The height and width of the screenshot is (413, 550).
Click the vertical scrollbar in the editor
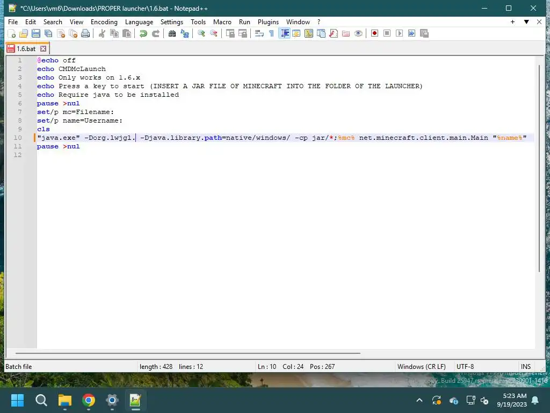pos(539,168)
